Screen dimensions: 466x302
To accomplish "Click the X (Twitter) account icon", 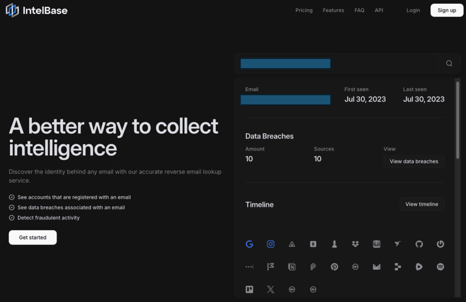I will (271, 289).
